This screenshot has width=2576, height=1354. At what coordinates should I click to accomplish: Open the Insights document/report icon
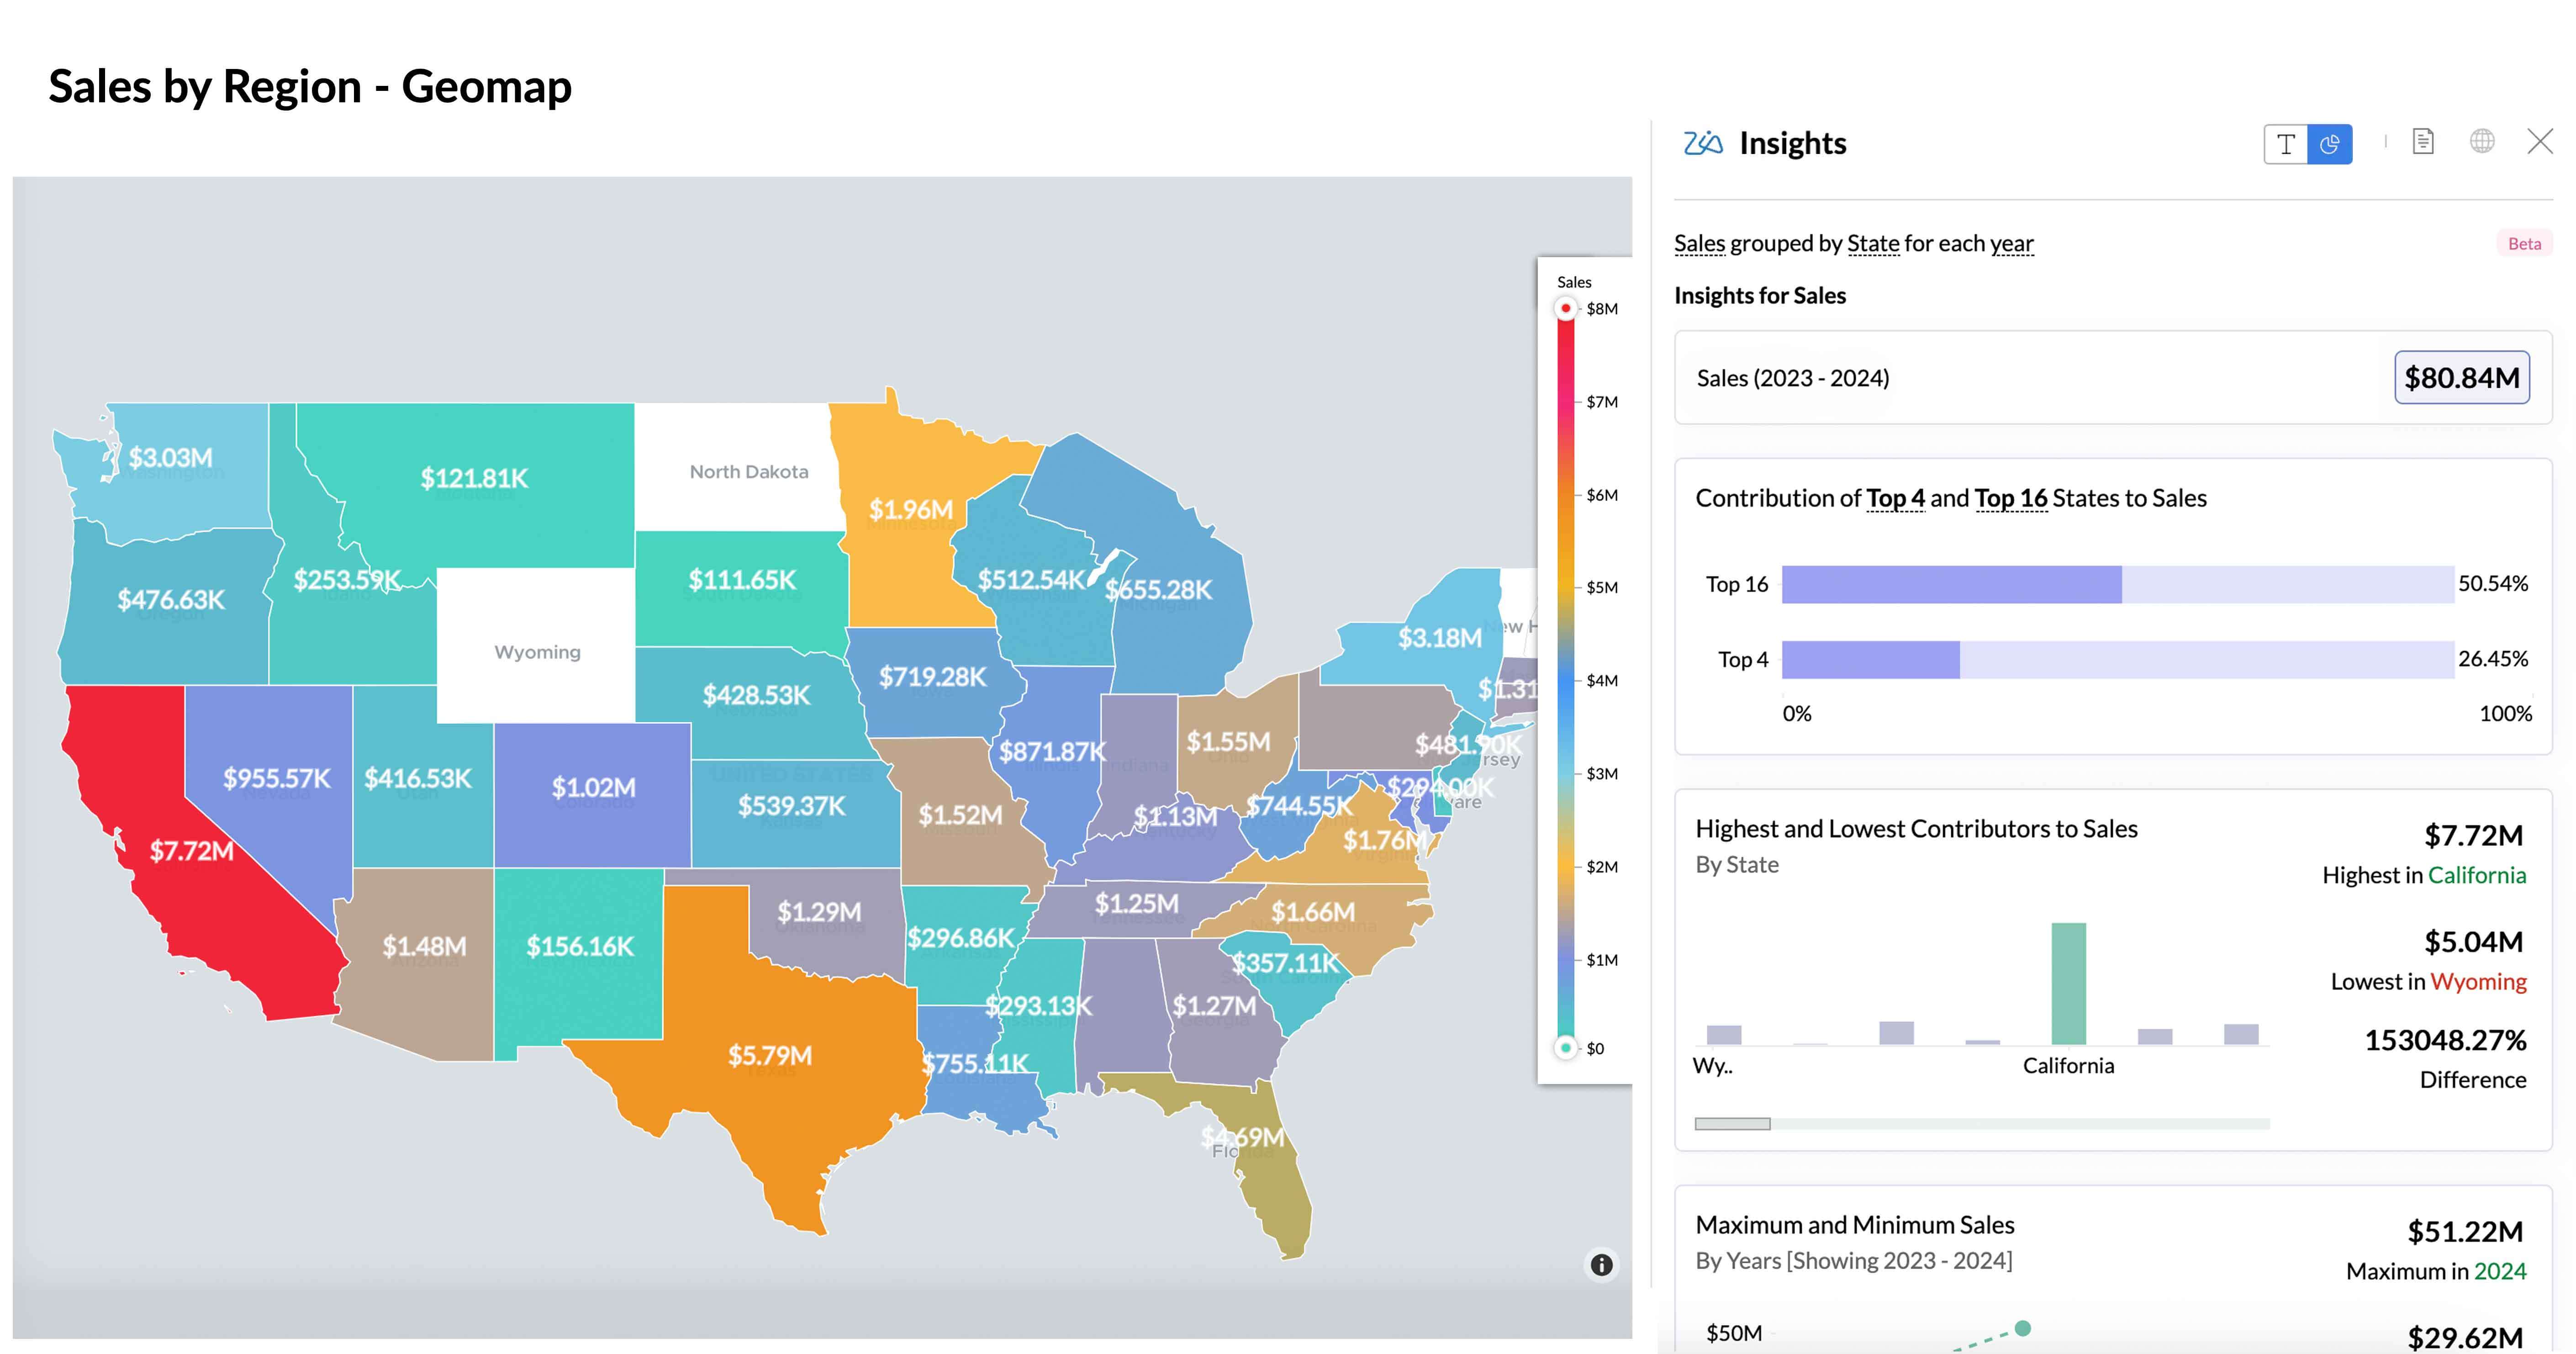[2423, 142]
